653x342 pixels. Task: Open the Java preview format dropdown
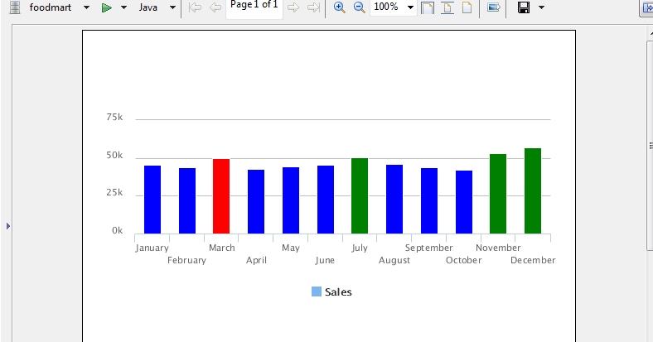tap(172, 7)
